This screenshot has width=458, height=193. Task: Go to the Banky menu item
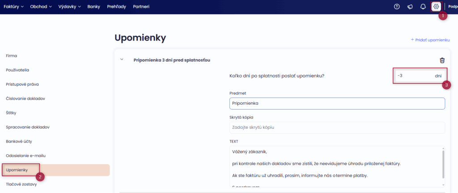(94, 7)
